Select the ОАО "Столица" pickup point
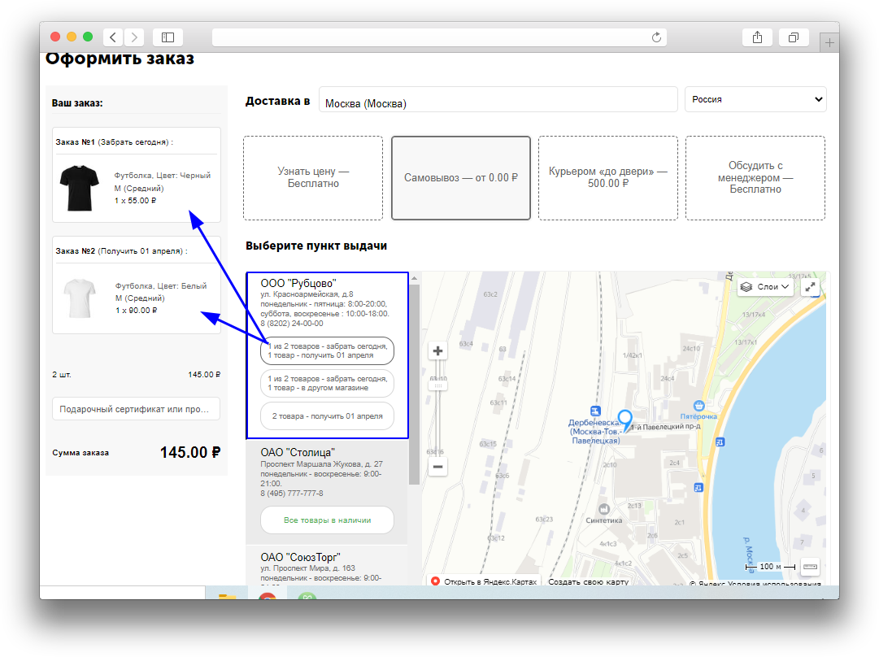 298,452
